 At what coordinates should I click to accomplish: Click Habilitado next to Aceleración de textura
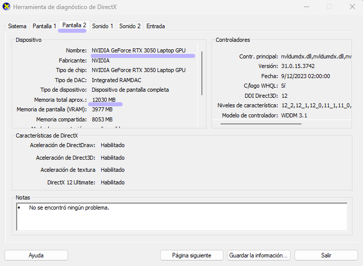(x=112, y=170)
